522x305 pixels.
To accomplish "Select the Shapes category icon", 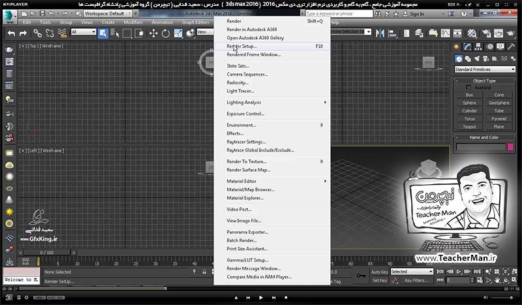I will [468, 59].
